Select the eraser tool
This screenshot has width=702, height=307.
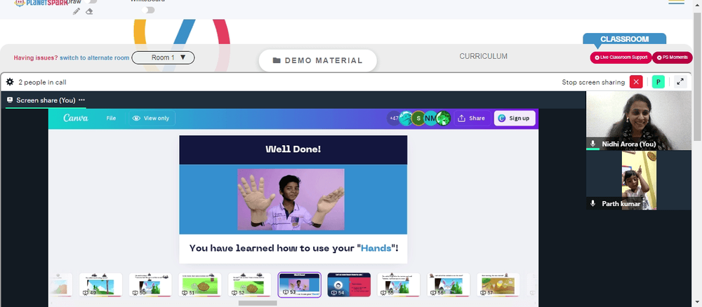89,11
